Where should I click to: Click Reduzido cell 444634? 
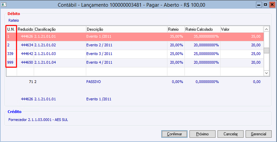tap(25, 45)
